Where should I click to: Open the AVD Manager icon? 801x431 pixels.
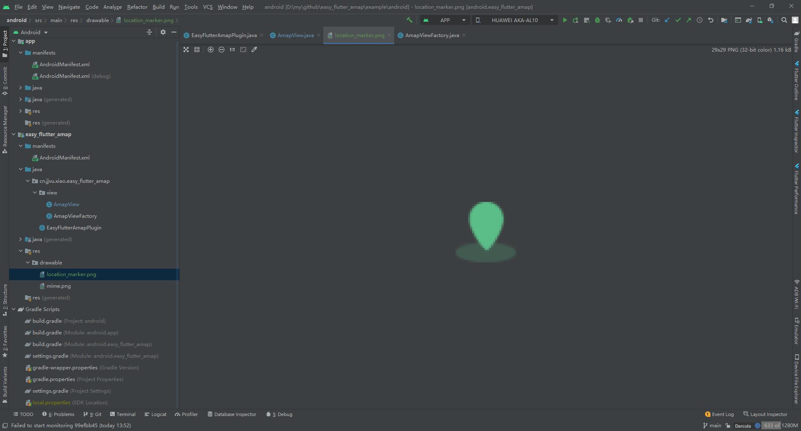[760, 20]
